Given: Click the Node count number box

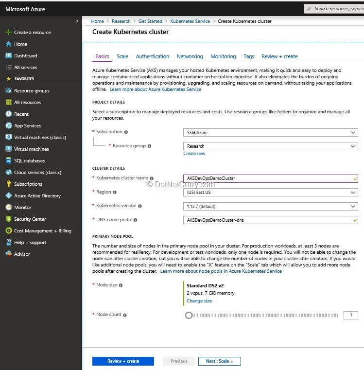Looking at the screenshot, I should point(351,315).
